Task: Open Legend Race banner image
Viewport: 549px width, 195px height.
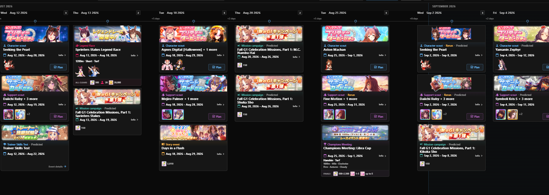Action: [107, 34]
